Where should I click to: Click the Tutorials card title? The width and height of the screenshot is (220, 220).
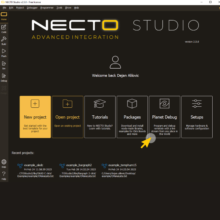[100, 117]
